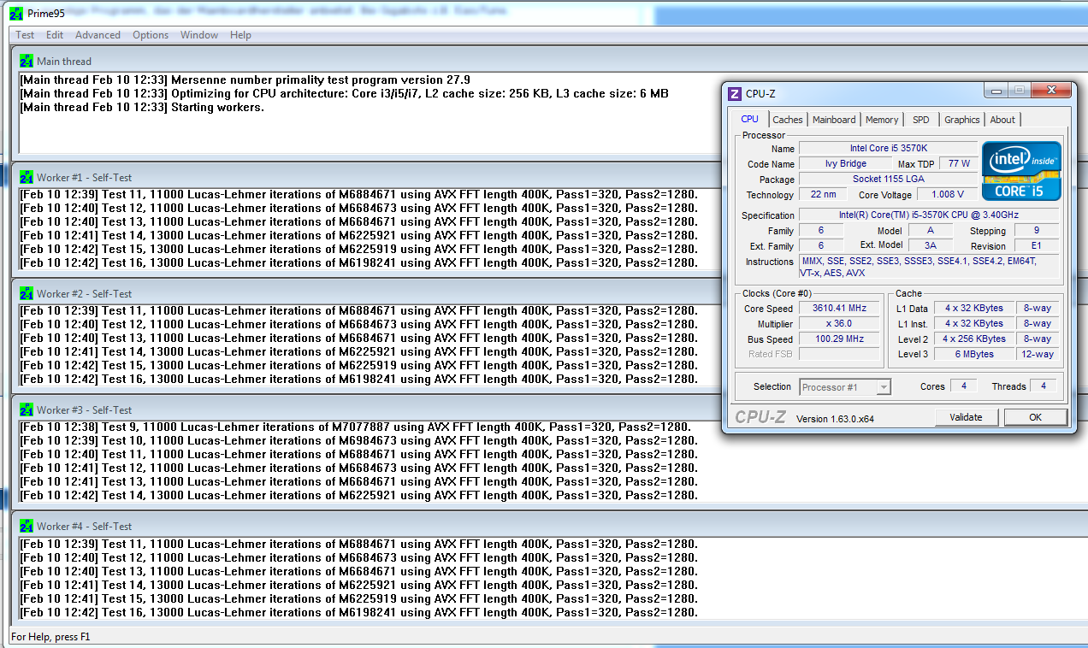The height and width of the screenshot is (648, 1088).
Task: Switch to the Graphics tab in CPU-Z
Action: tap(962, 120)
